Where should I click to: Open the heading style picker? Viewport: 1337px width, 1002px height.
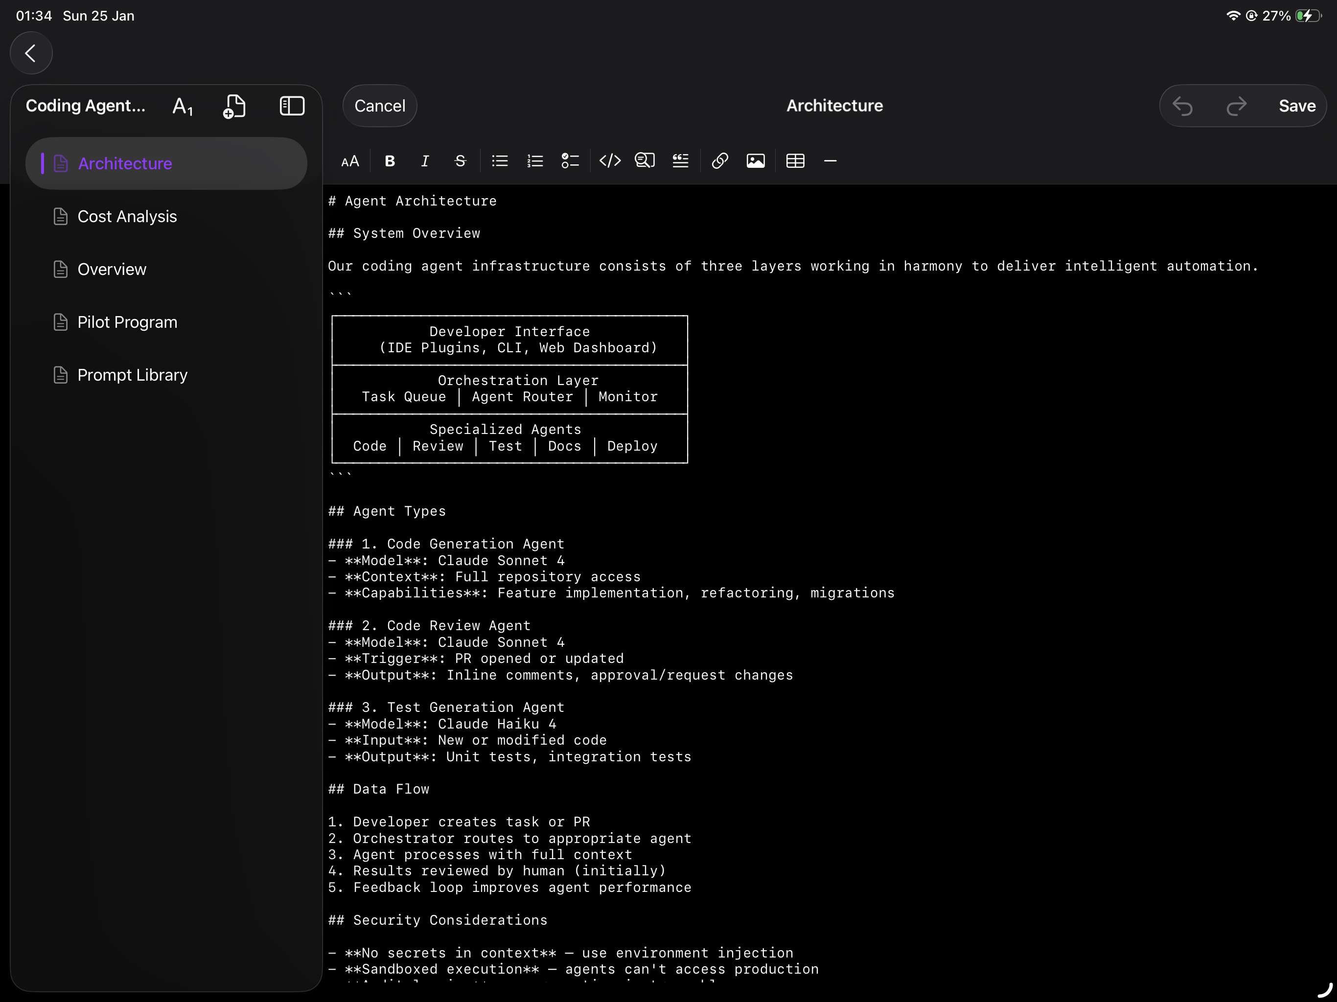[183, 106]
